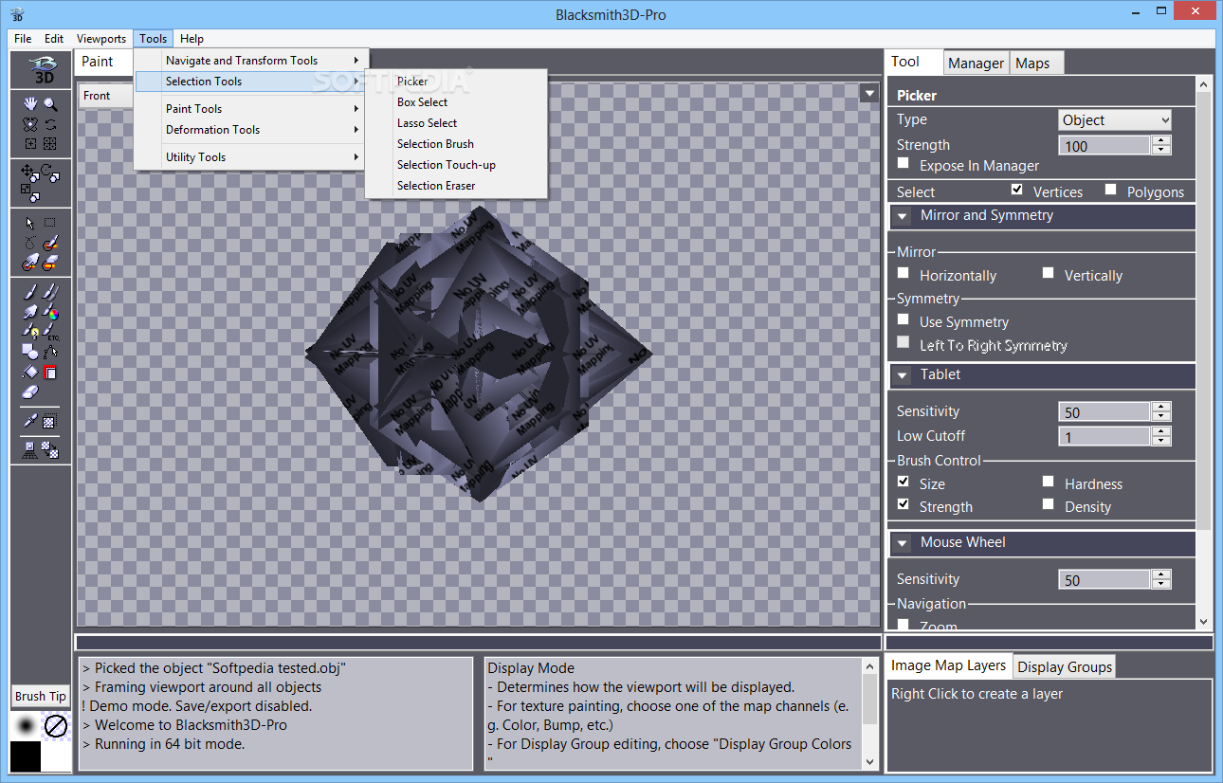Viewport: 1223px width, 783px height.
Task: Select the white Eraser tool icon
Action: [30, 392]
